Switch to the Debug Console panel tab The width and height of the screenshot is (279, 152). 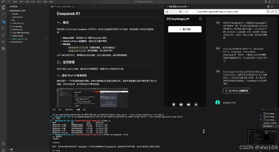[x=69, y=110]
